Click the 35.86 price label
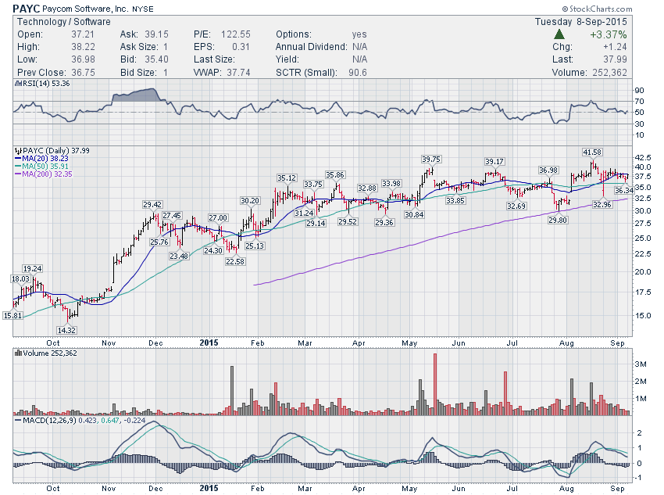664x495 pixels. pos(334,174)
